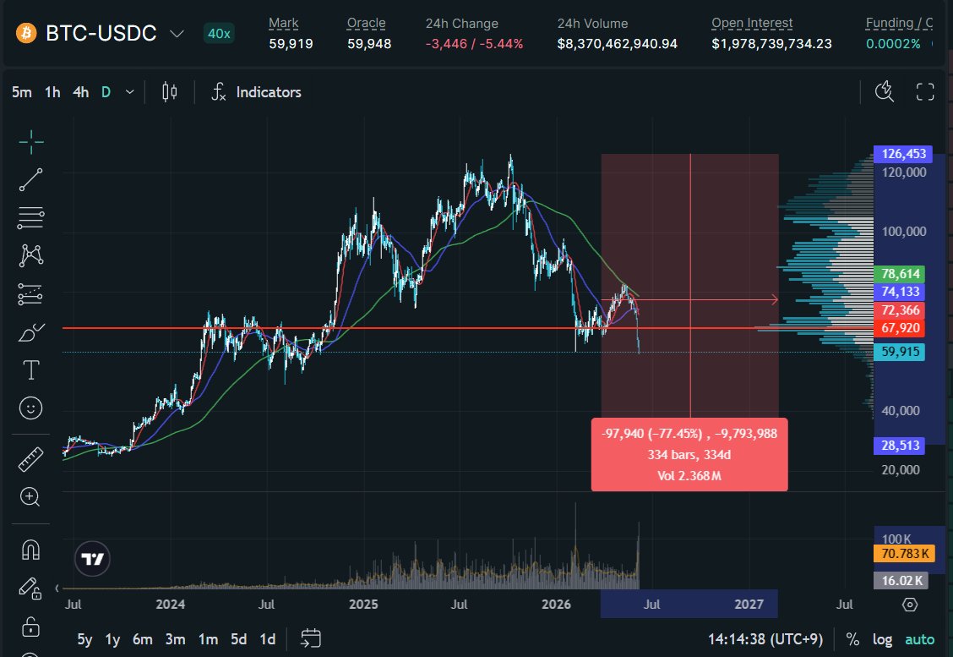Toggle log scale mode
This screenshot has width=953, height=657.
(x=883, y=639)
